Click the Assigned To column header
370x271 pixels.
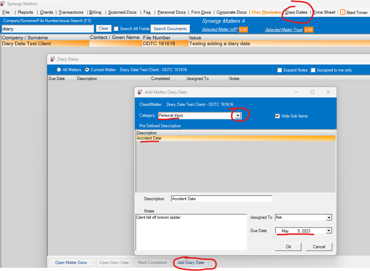pyautogui.click(x=207, y=79)
